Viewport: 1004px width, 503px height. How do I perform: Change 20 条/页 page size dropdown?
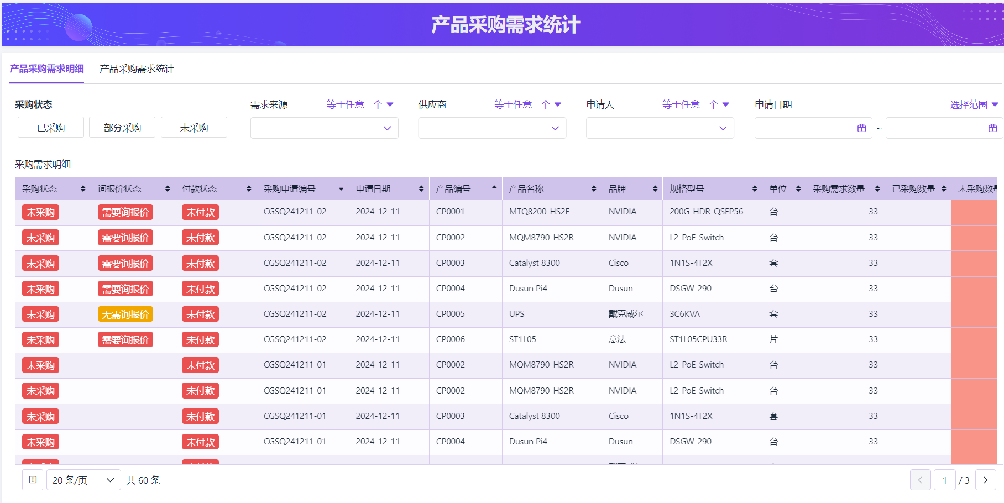pos(83,480)
